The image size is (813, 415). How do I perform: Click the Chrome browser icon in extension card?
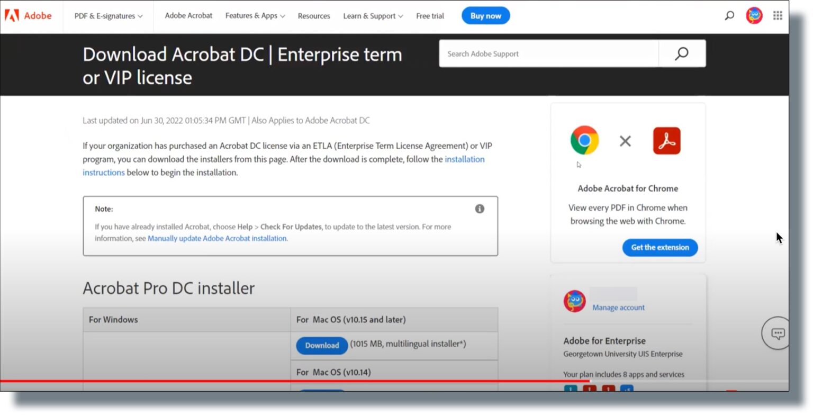tap(584, 140)
